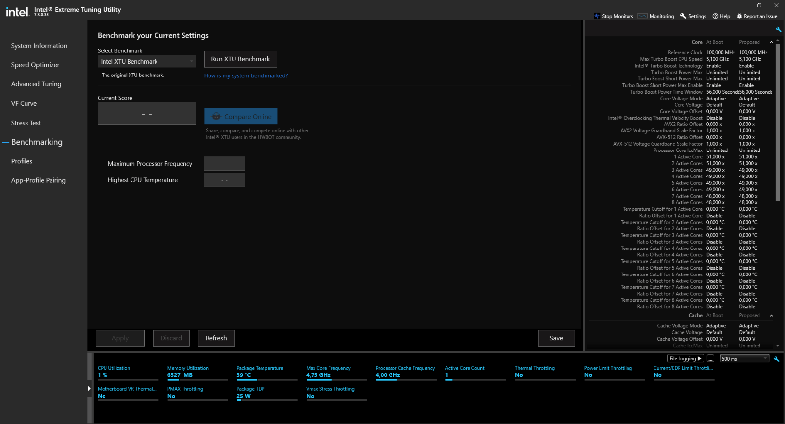Click the Power Limit Throttling tile
785x424 pixels.
[x=615, y=372]
